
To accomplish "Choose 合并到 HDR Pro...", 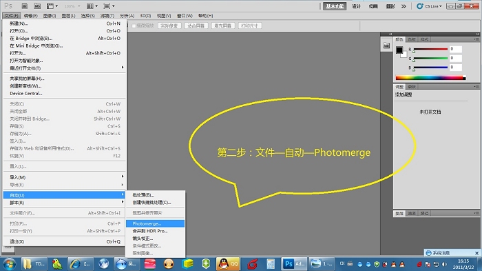I will [155, 231].
